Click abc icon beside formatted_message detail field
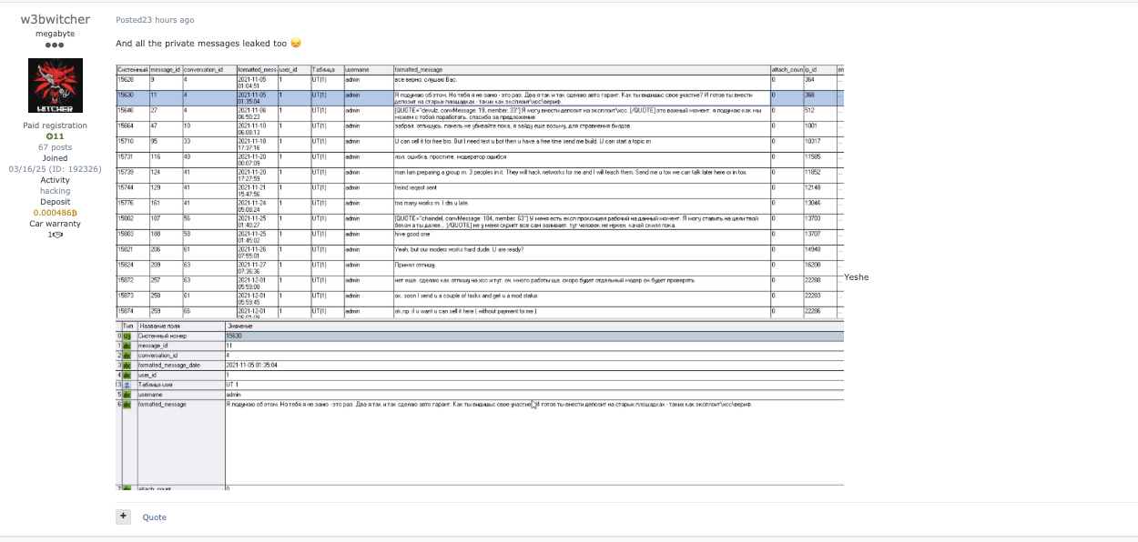Viewport: 1138px width, 542px height. 127,405
